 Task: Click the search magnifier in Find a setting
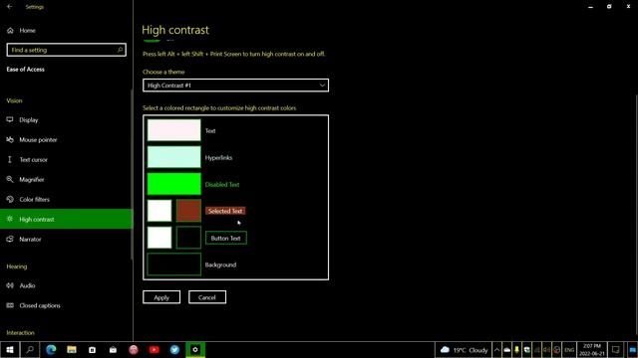coord(120,50)
